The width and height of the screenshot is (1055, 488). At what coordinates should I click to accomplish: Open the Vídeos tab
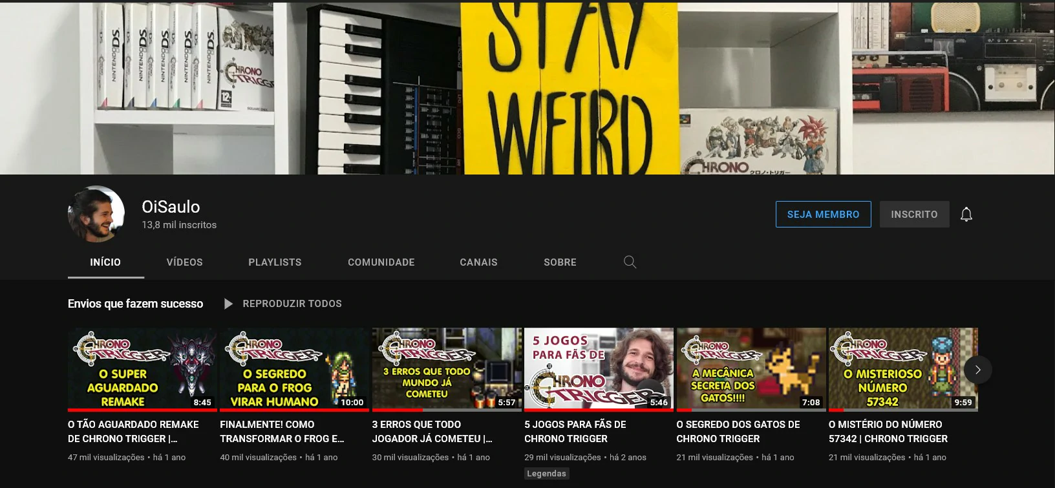coord(185,262)
